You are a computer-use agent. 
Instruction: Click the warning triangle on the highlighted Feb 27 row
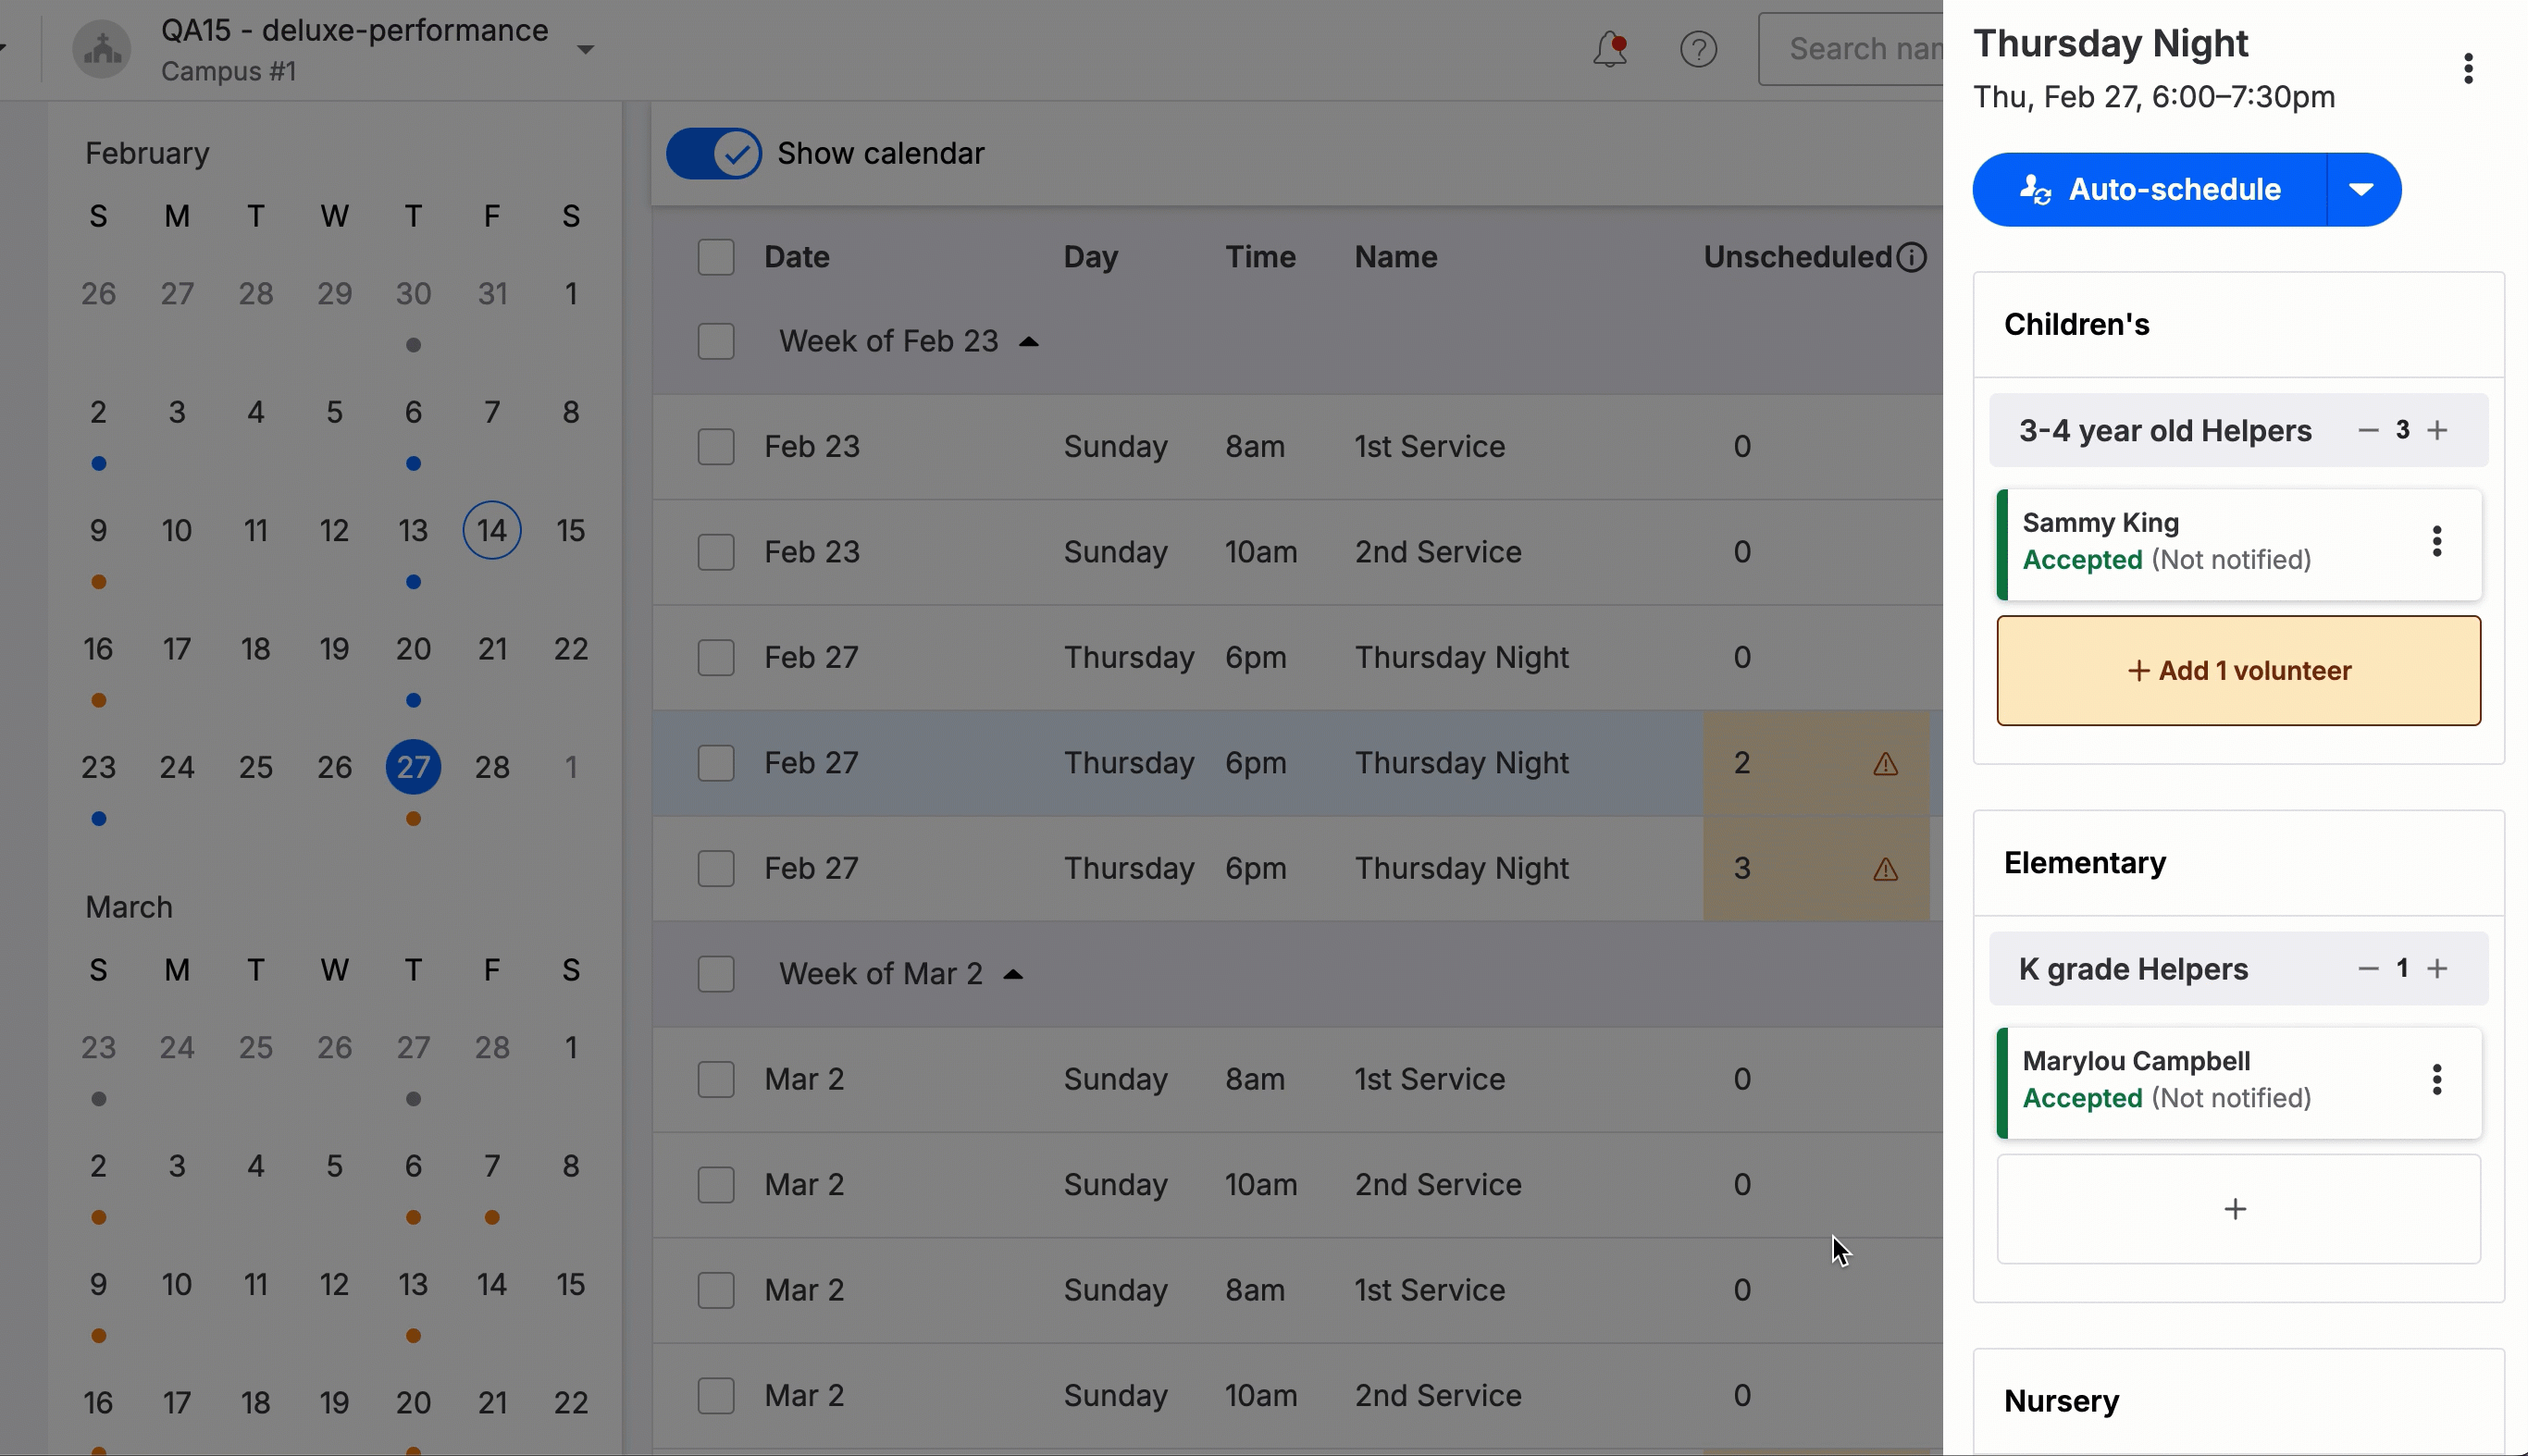click(x=1885, y=763)
